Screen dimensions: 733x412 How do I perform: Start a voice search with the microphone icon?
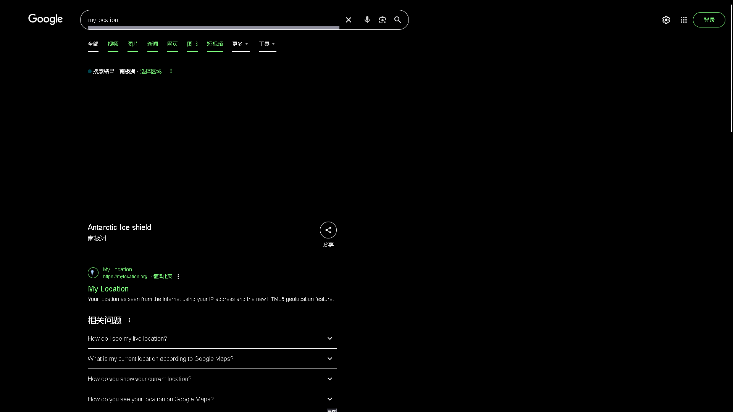pyautogui.click(x=367, y=20)
